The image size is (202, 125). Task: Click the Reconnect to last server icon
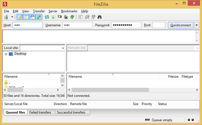click(x=72, y=17)
